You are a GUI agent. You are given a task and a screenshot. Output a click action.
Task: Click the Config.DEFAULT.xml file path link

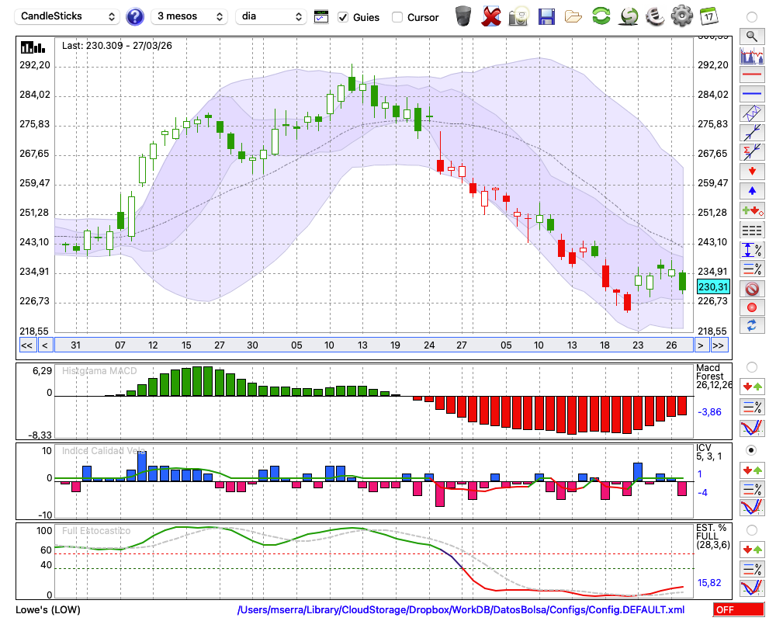click(461, 609)
